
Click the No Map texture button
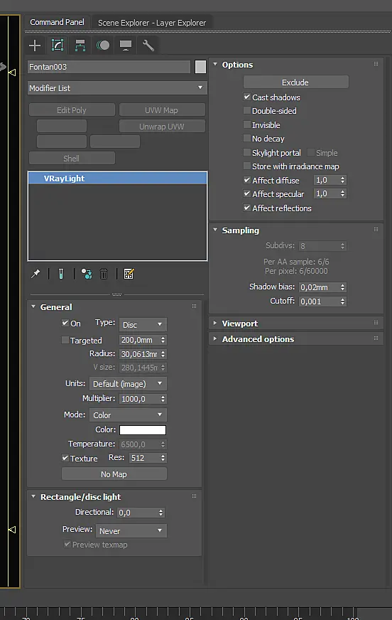click(114, 474)
